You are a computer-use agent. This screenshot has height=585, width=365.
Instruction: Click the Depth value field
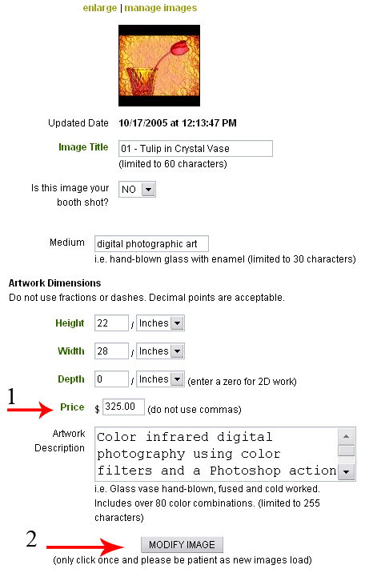point(111,379)
